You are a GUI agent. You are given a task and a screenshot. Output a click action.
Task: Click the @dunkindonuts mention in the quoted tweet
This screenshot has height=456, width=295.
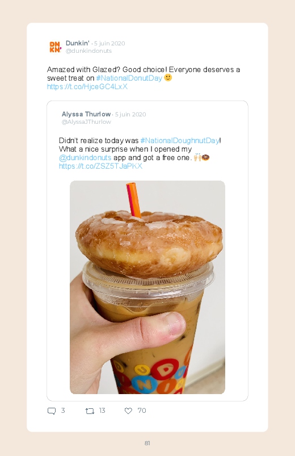tap(85, 158)
